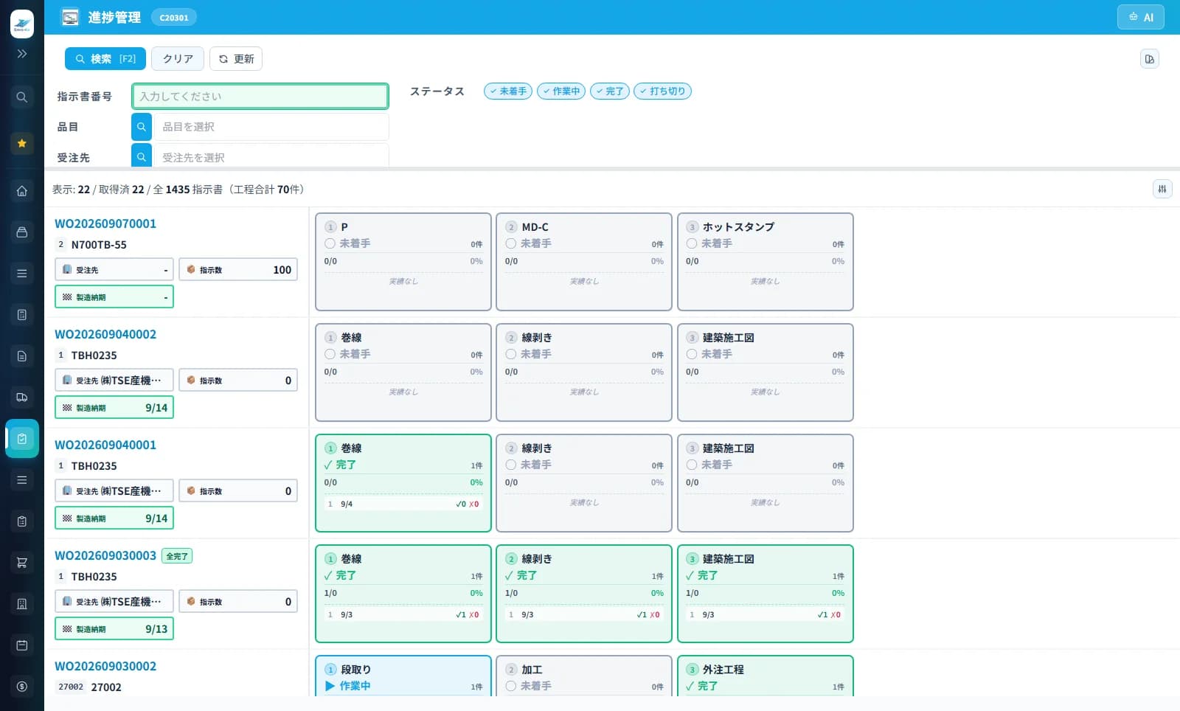This screenshot has width=1180, height=711.
Task: Open 受注先 lookup magnifier button
Action: 142,156
